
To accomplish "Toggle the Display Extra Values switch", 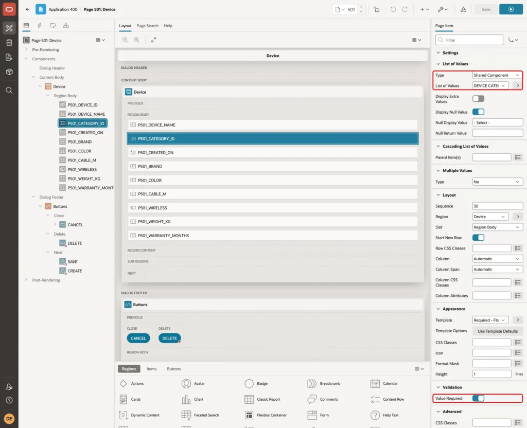I will 478,98.
